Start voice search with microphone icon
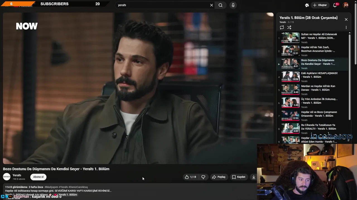 [x=233, y=5]
